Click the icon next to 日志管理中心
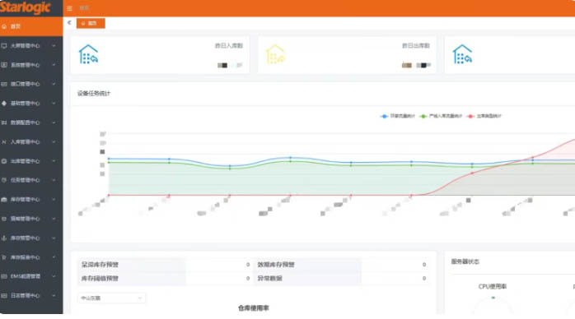Screen dimensions: 575x319 [x=4, y=296]
